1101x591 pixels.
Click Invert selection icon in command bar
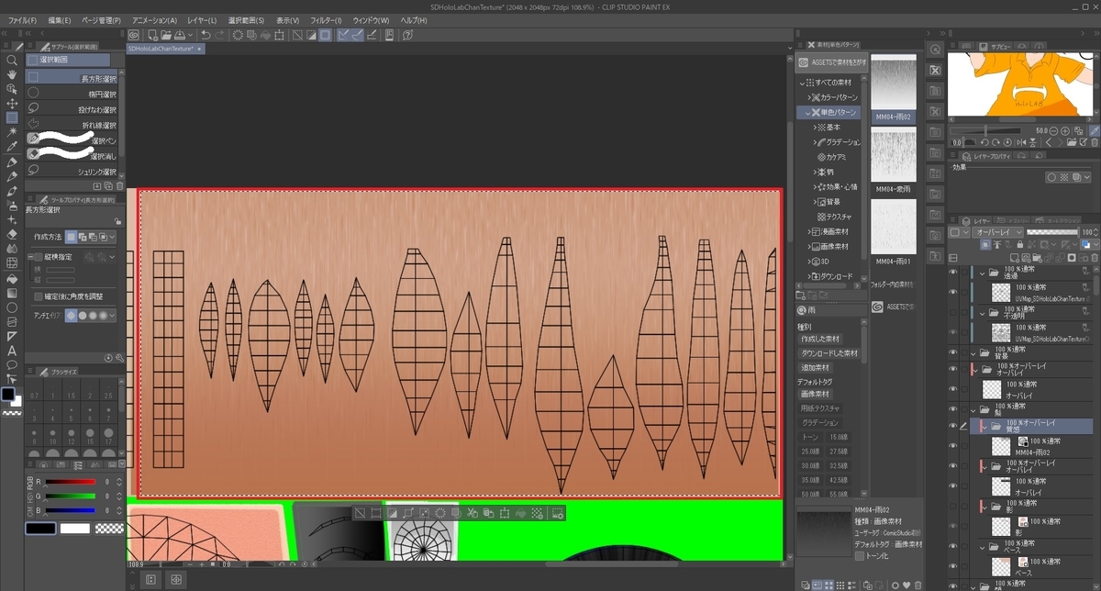pyautogui.click(x=310, y=35)
